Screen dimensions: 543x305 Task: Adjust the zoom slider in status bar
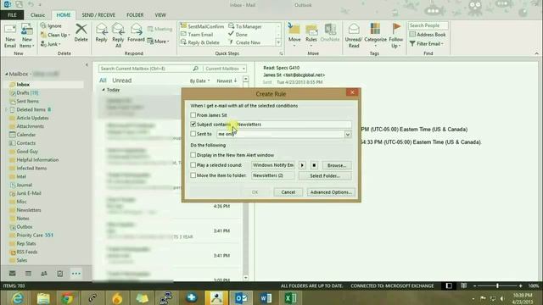click(x=498, y=286)
